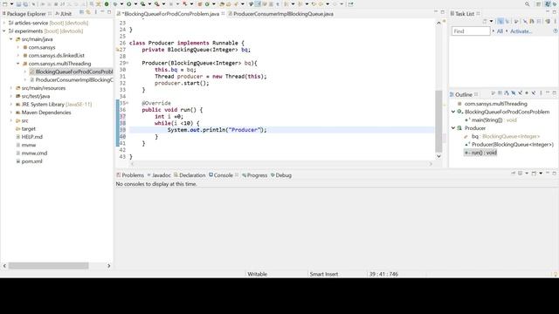Select bq field in Outline
Viewport: 559px width, 314px height.
pyautogui.click(x=501, y=136)
